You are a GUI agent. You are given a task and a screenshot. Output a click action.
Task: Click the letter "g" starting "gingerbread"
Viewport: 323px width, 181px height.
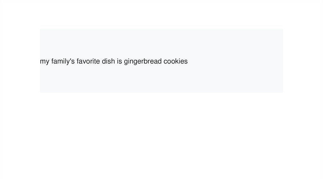tap(126, 62)
